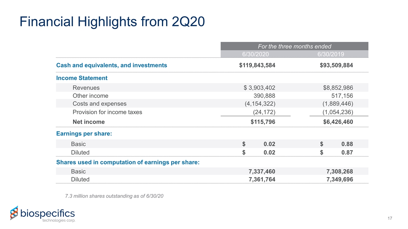Click the For the three months ended header
Image resolution: width=408 pixels, height=229 pixels.
(294, 46)
